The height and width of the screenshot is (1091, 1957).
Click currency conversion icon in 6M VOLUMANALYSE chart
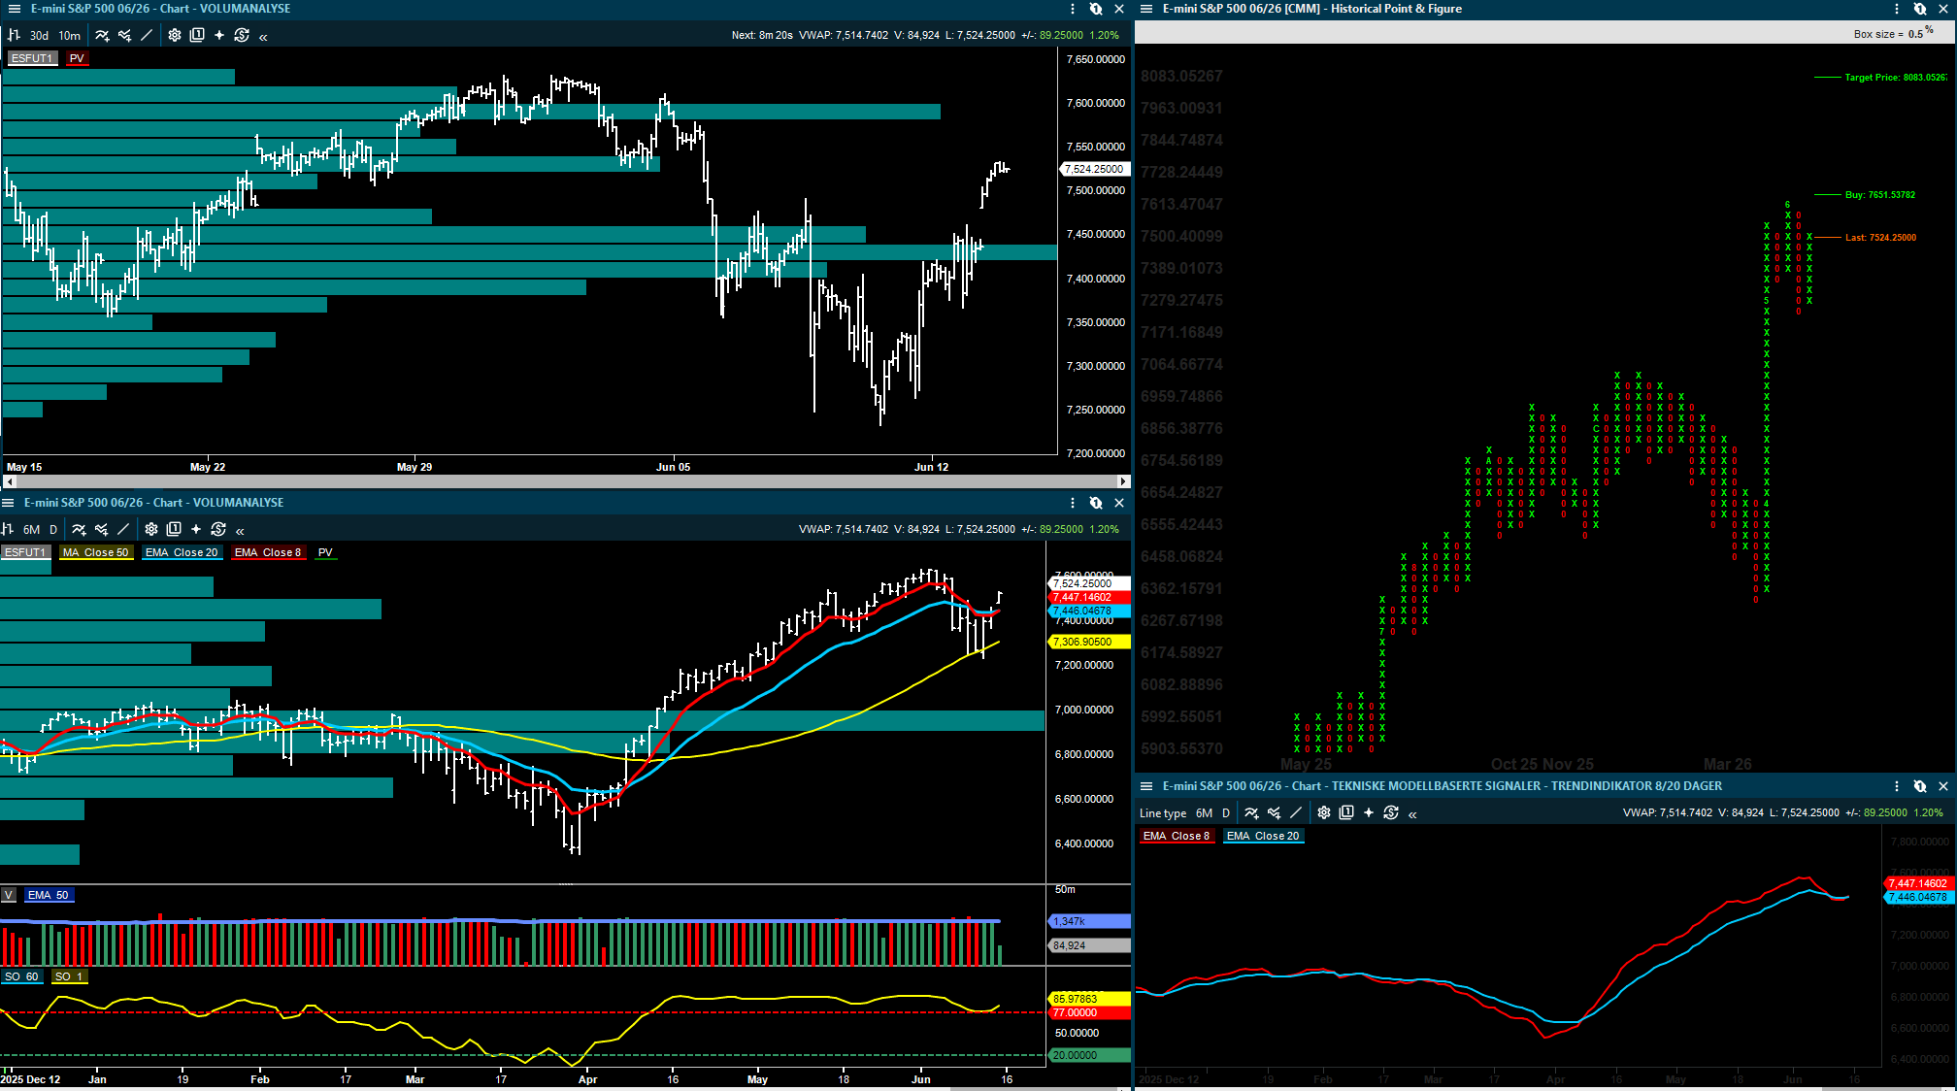click(218, 529)
